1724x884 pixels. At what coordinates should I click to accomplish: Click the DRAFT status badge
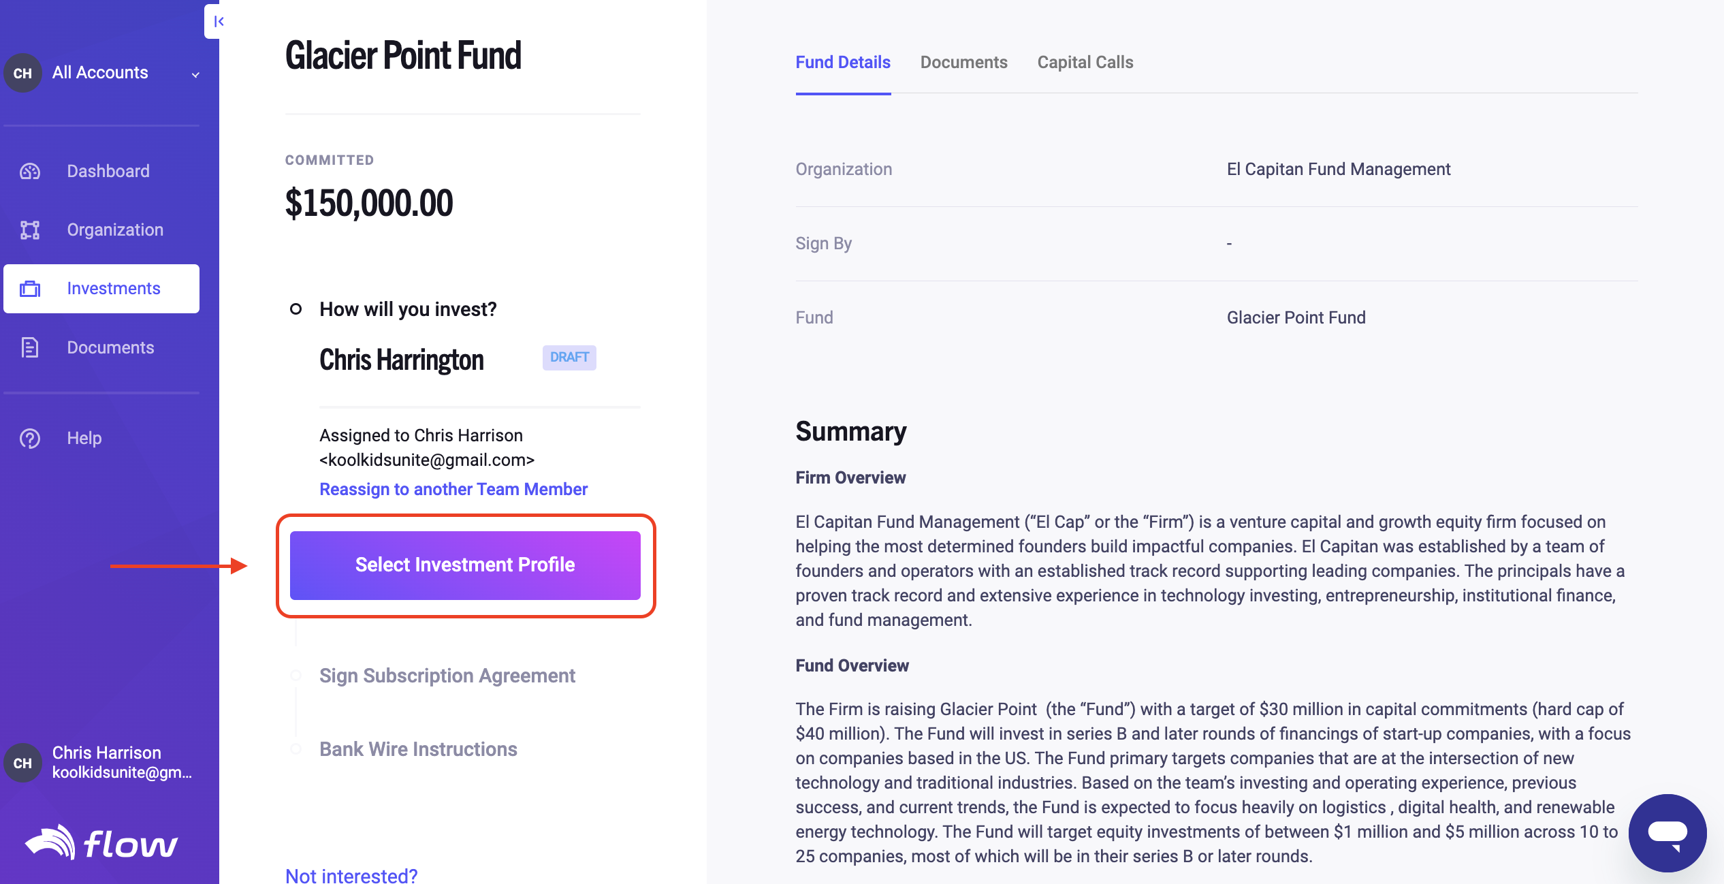569,358
